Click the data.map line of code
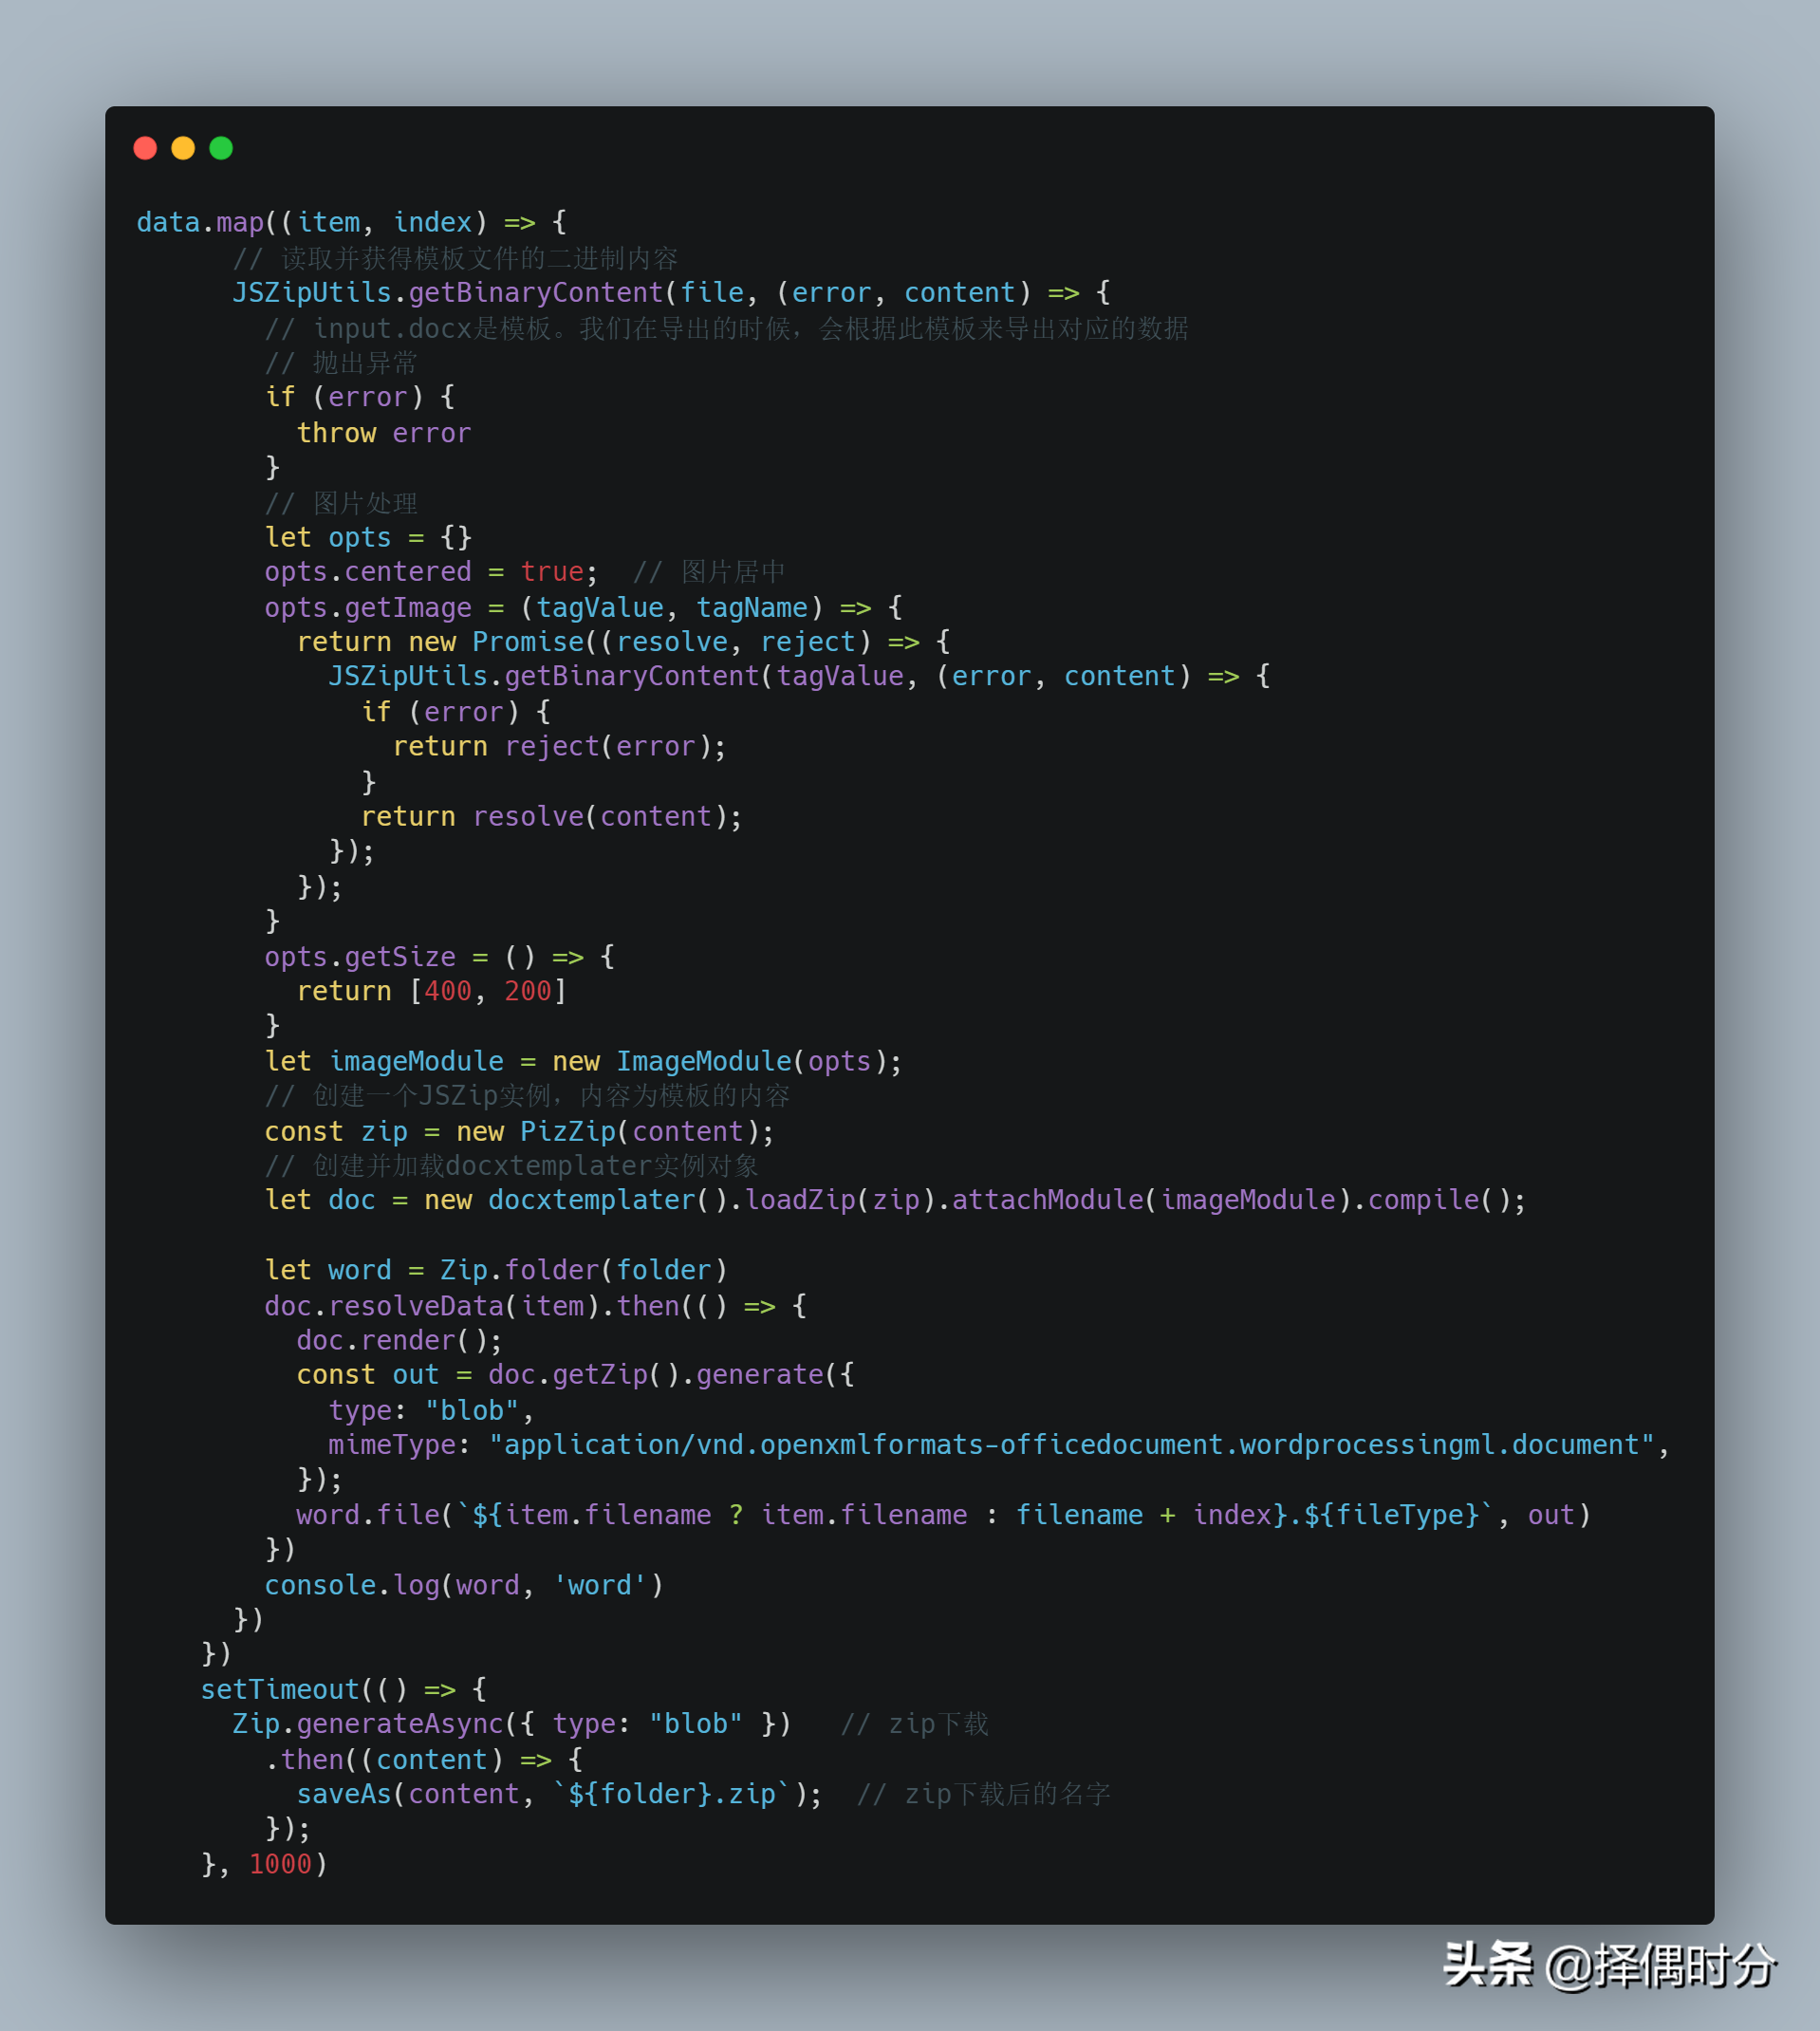The width and height of the screenshot is (1820, 2031). [352, 222]
